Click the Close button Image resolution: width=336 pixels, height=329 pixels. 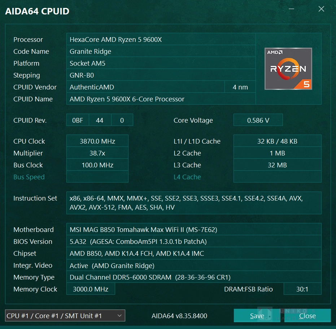307,316
